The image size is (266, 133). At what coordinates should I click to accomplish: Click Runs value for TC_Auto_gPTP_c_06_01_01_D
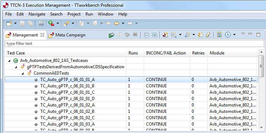(x=129, y=99)
